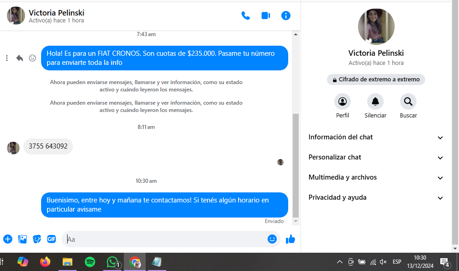Open the notification center with 4 alerts
This screenshot has width=459, height=271.
pos(445,262)
